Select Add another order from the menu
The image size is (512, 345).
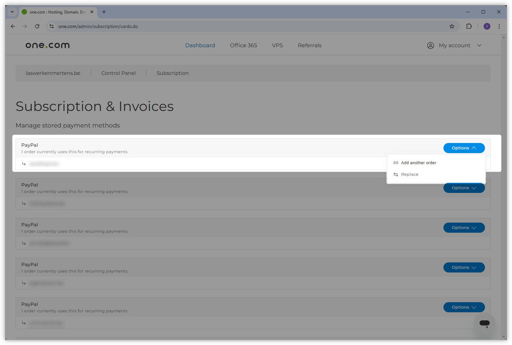418,163
